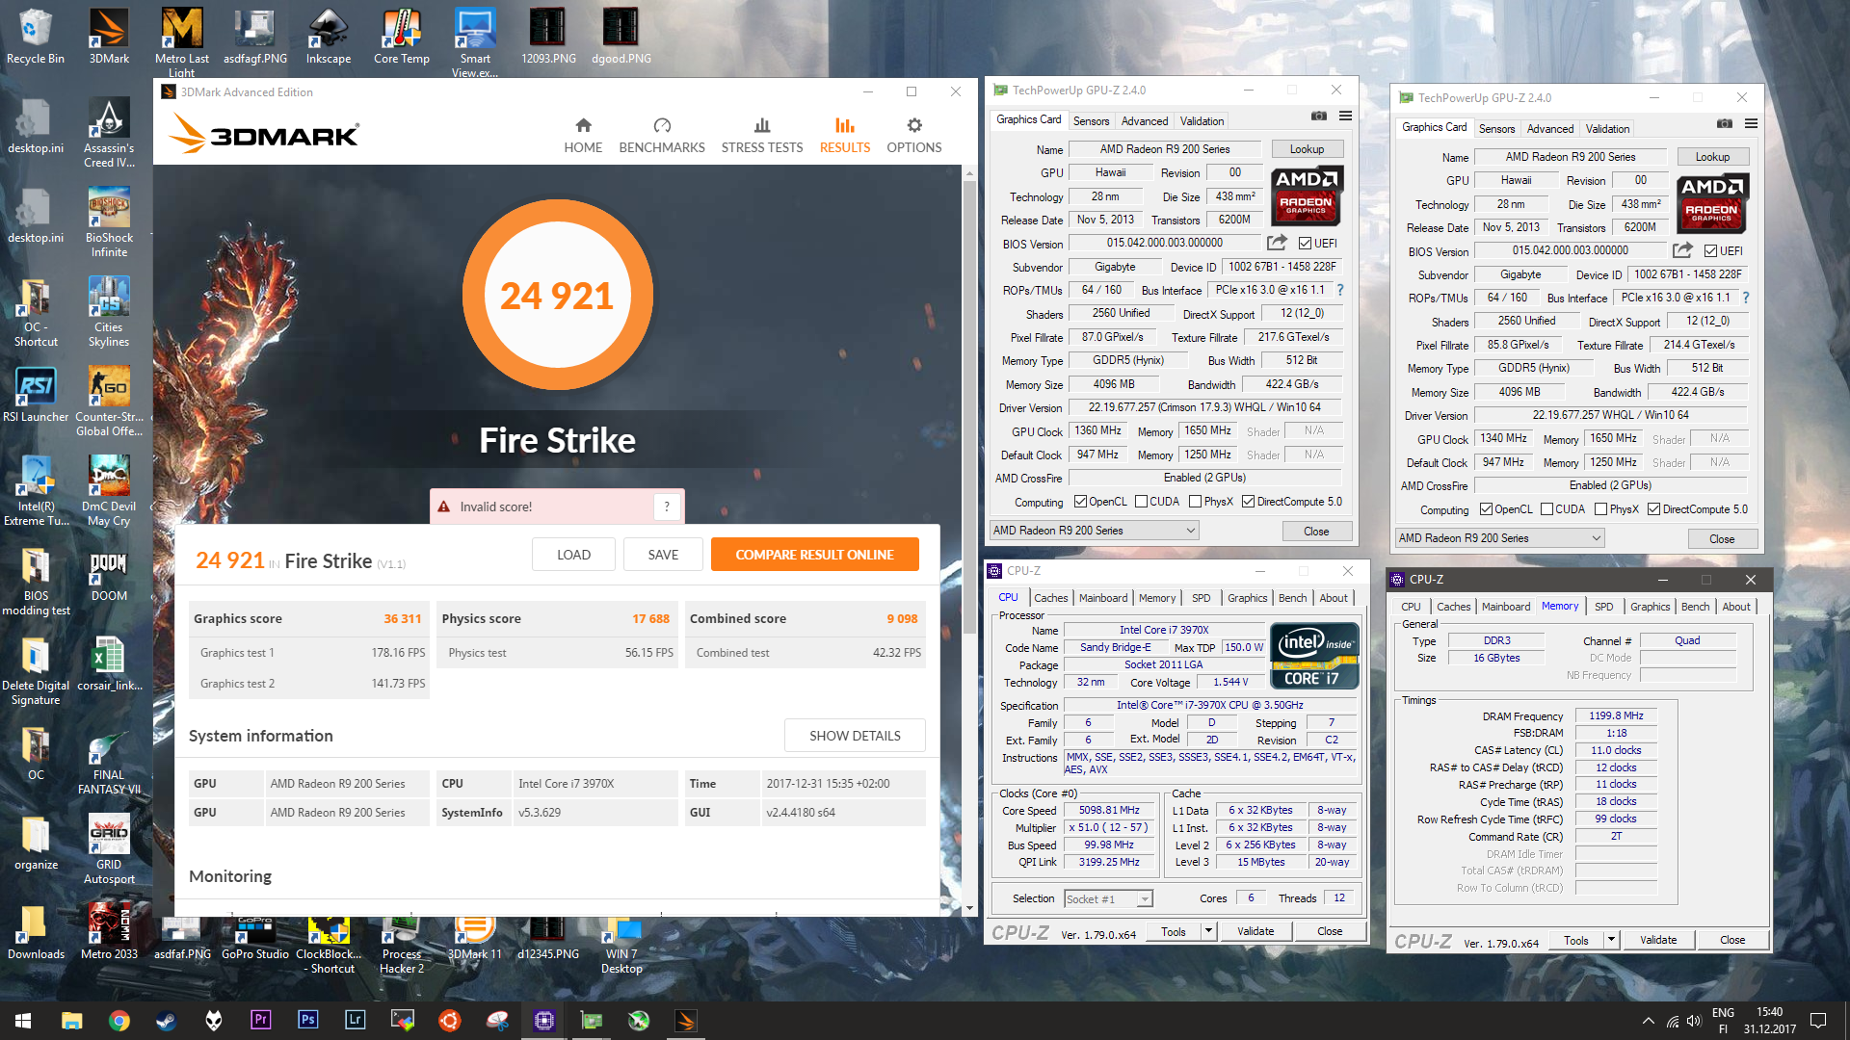Click Close button in left GPU-Z

click(1316, 532)
